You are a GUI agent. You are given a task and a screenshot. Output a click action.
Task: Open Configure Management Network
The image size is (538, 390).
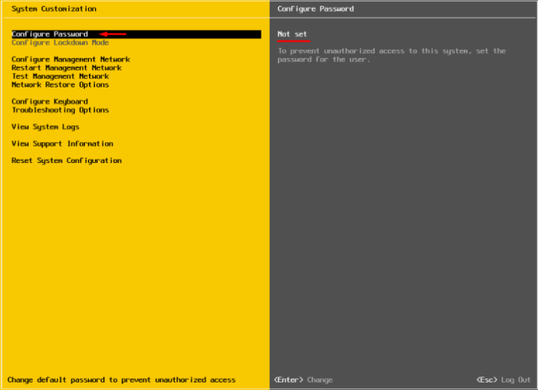(71, 60)
